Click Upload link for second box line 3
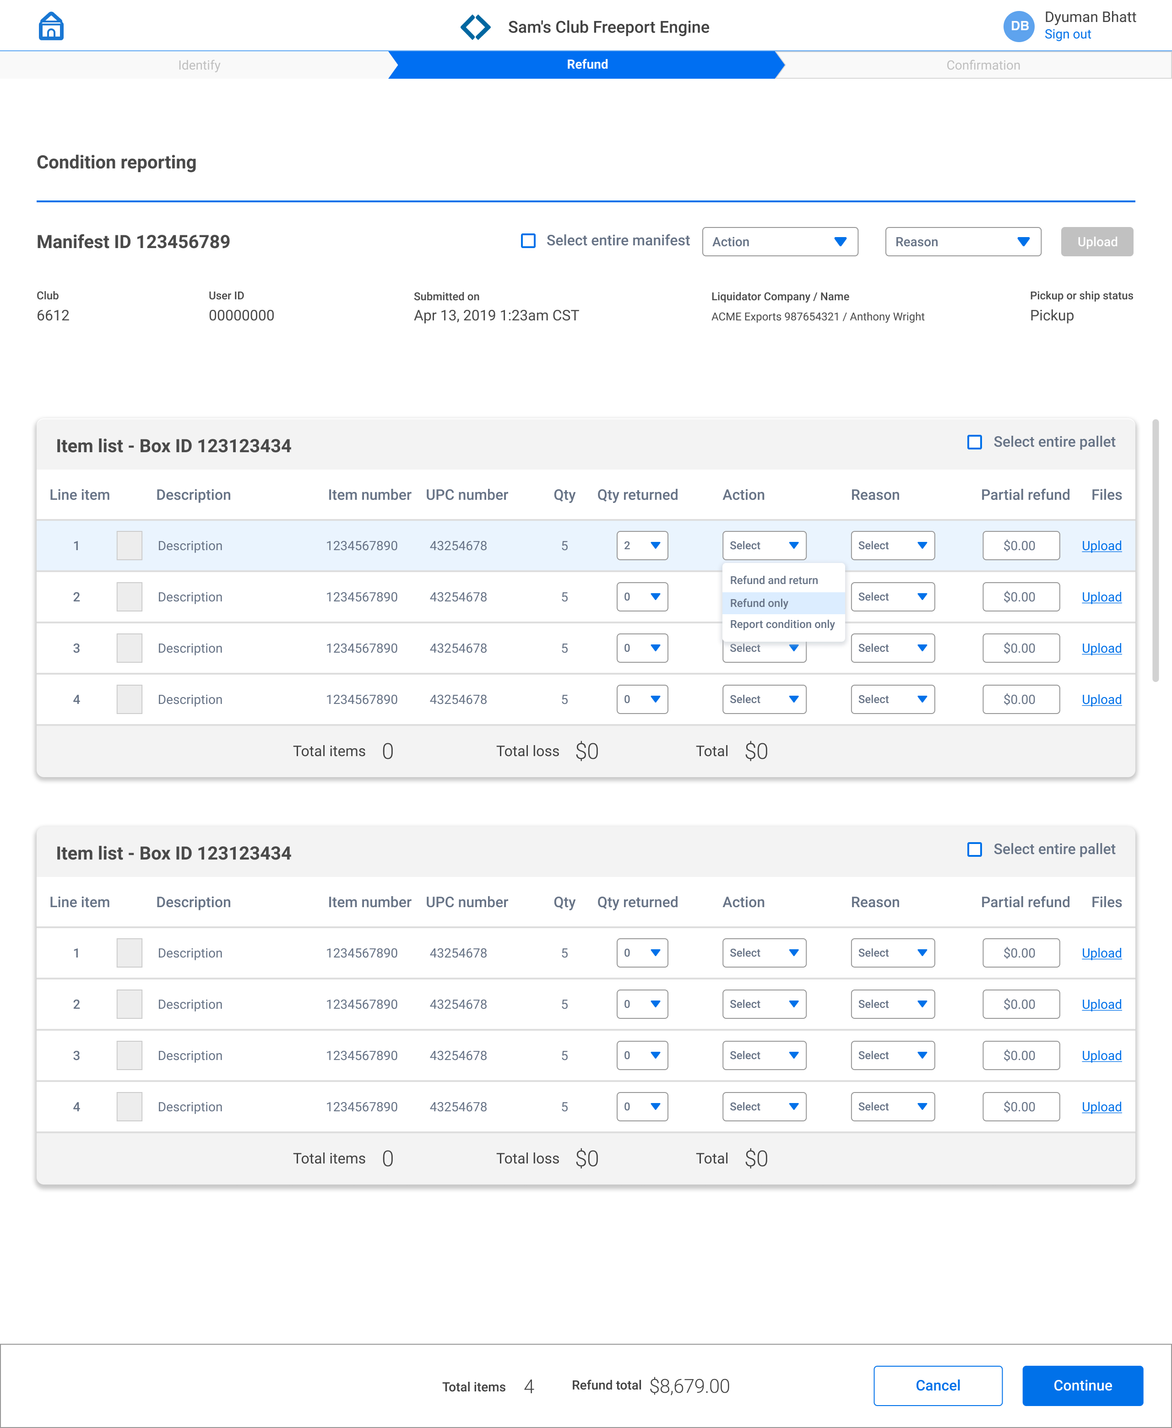This screenshot has height=1428, width=1172. 1101,1056
